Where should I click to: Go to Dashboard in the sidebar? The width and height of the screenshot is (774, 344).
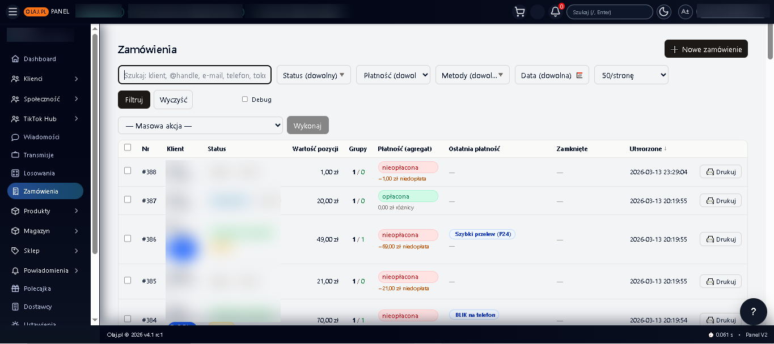coord(40,59)
